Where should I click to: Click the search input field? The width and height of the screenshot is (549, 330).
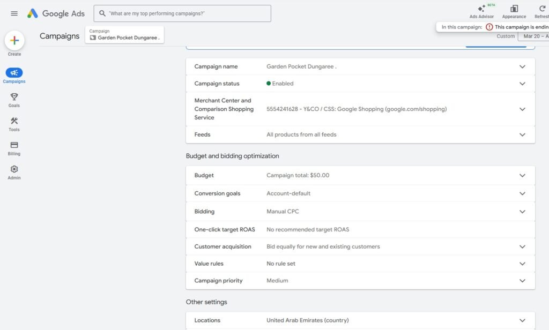click(x=182, y=13)
